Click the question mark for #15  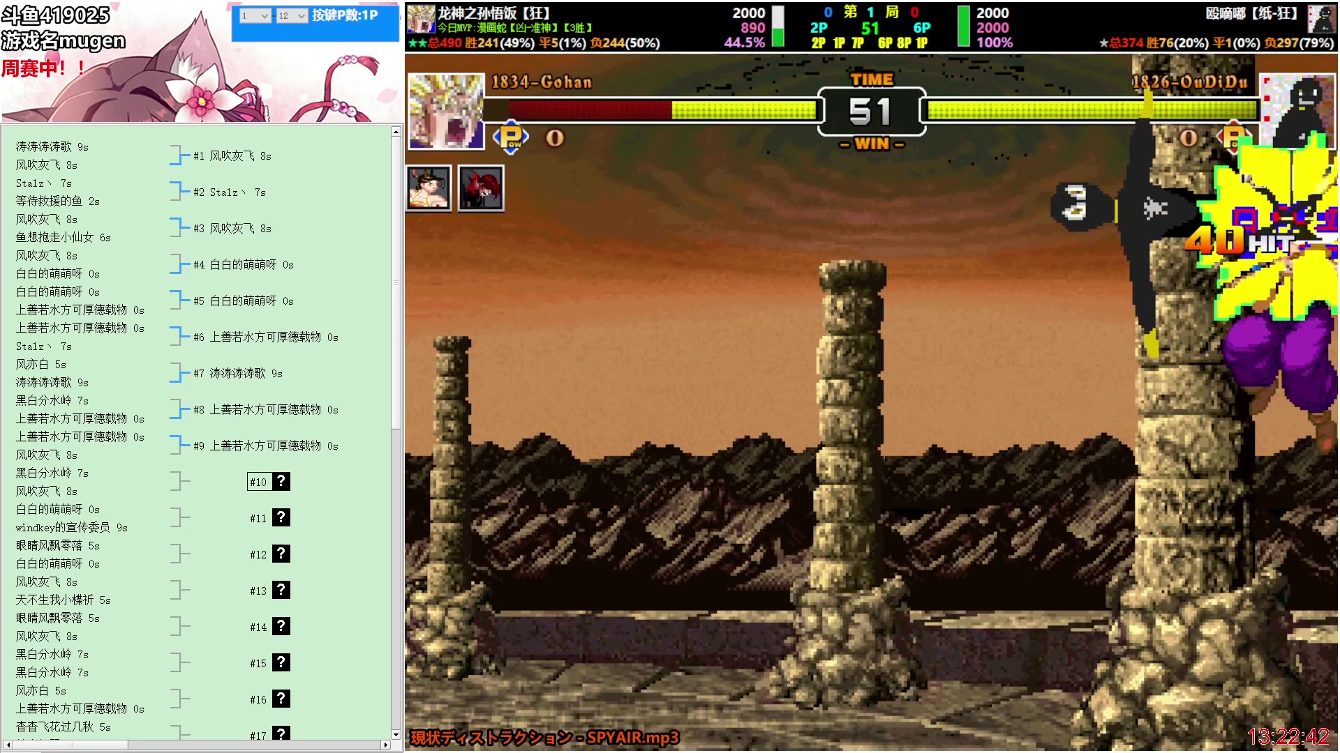pos(281,662)
